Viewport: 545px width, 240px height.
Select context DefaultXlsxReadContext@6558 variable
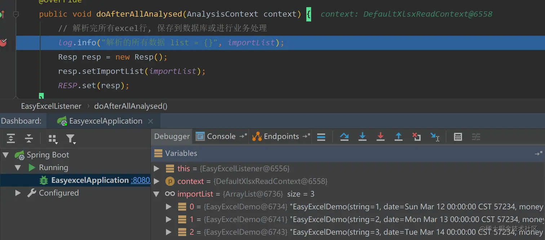click(x=348, y=181)
